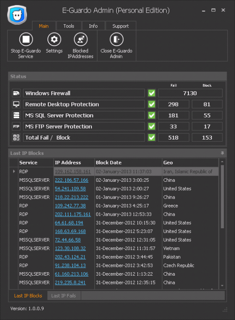Select the Last IP Blocks bottom tab
Image resolution: width=235 pixels, height=320 pixels.
click(x=28, y=296)
